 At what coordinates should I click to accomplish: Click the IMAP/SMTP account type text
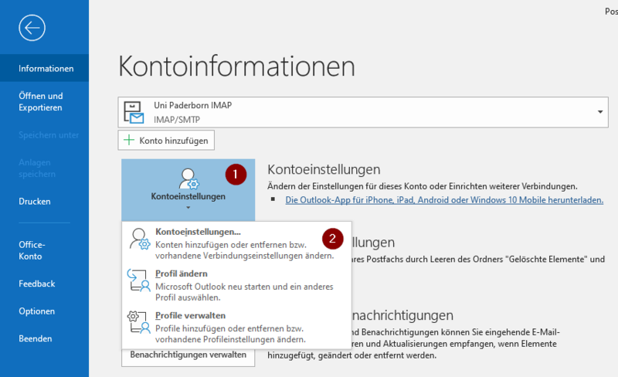(x=177, y=120)
